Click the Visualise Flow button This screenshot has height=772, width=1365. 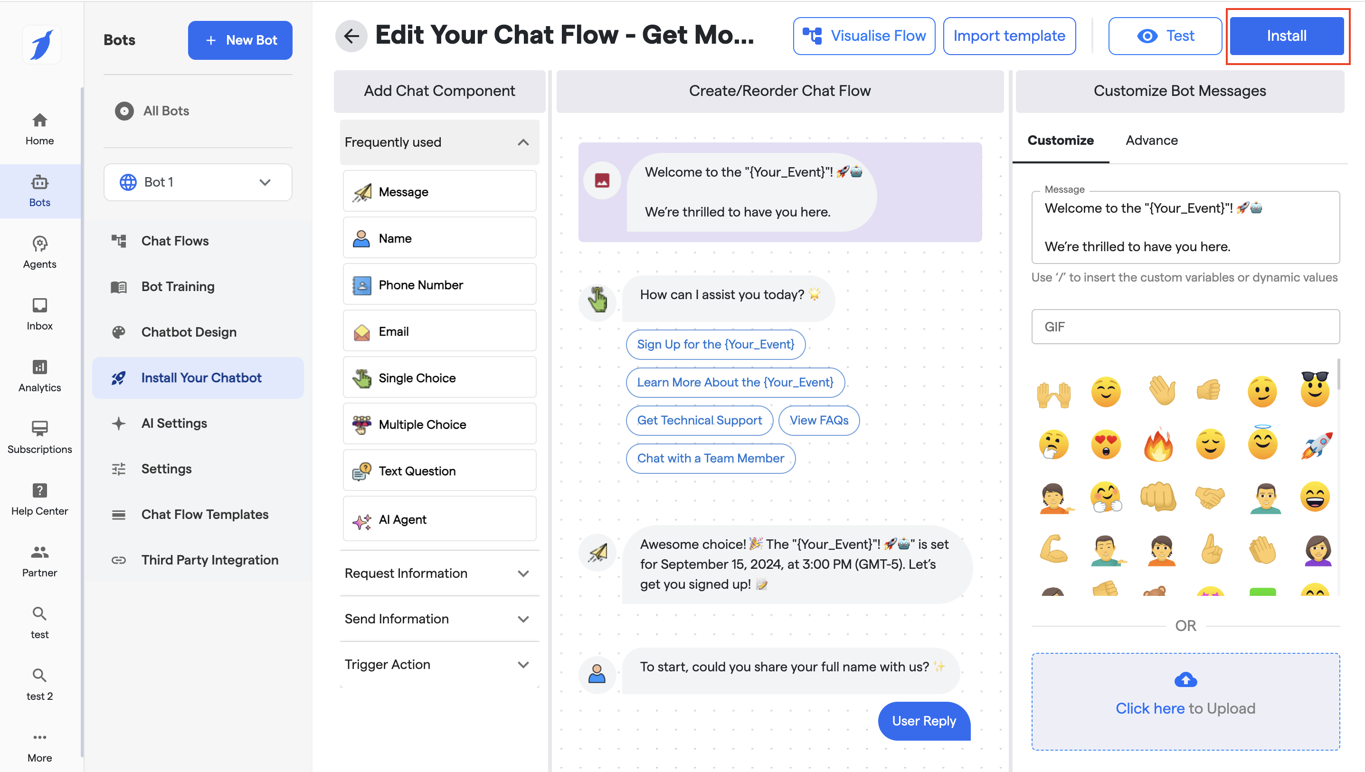click(864, 36)
